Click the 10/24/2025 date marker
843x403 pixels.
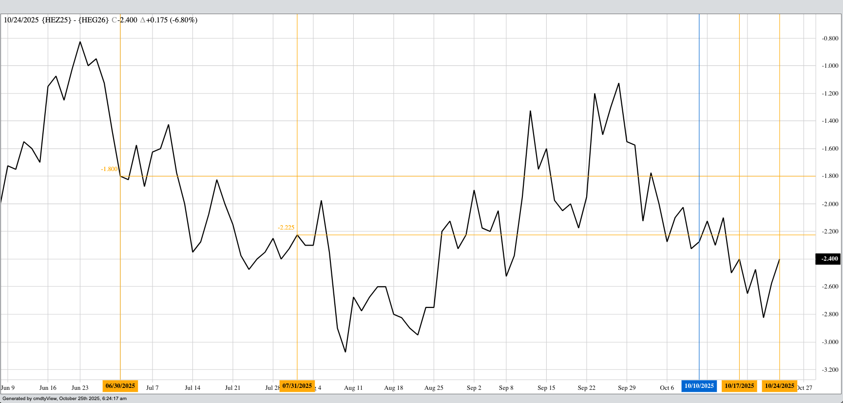[x=779, y=386]
